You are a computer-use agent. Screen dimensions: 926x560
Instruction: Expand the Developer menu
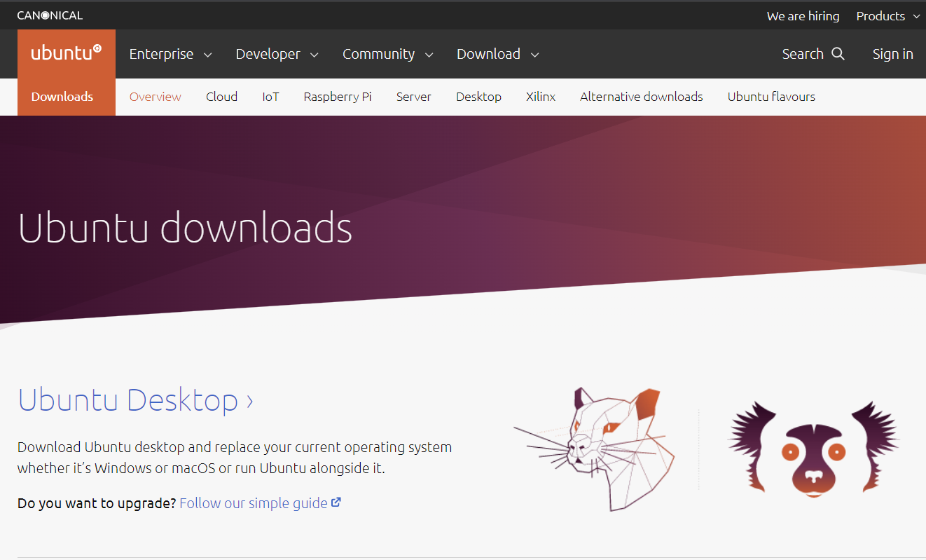coord(277,54)
